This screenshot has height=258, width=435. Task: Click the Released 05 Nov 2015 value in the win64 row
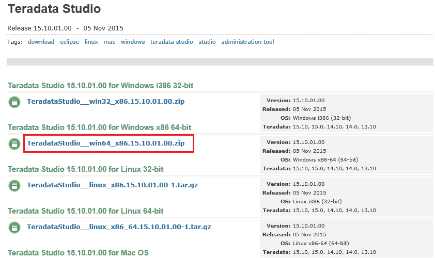pyautogui.click(x=309, y=151)
